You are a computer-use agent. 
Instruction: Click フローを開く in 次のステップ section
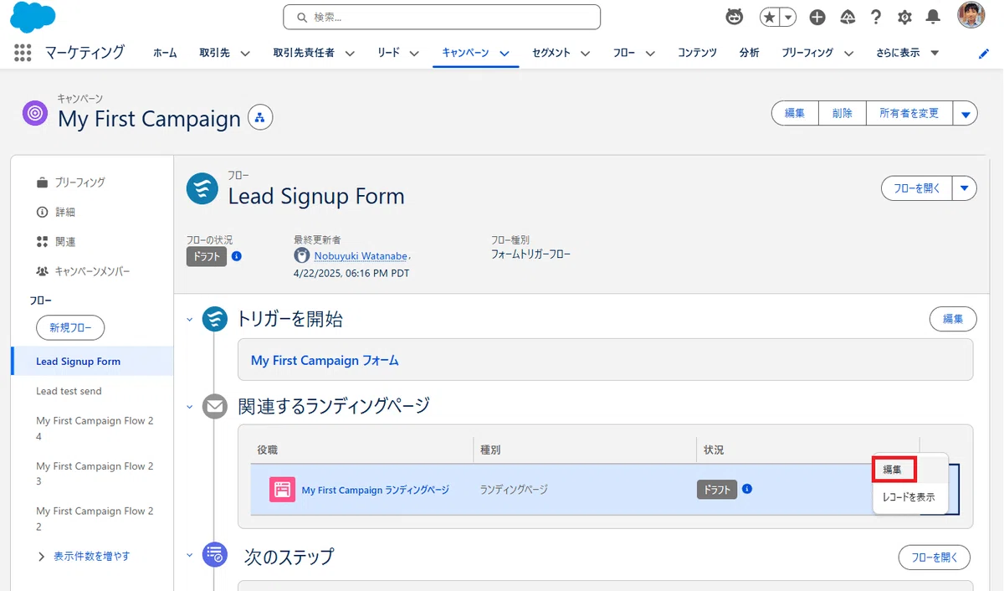935,558
